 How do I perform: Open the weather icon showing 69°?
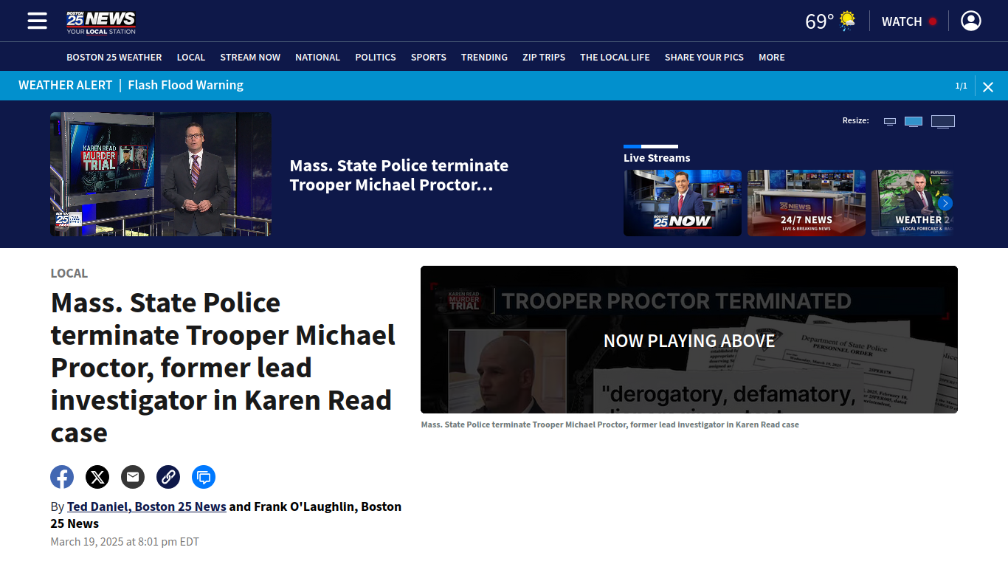coord(847,21)
